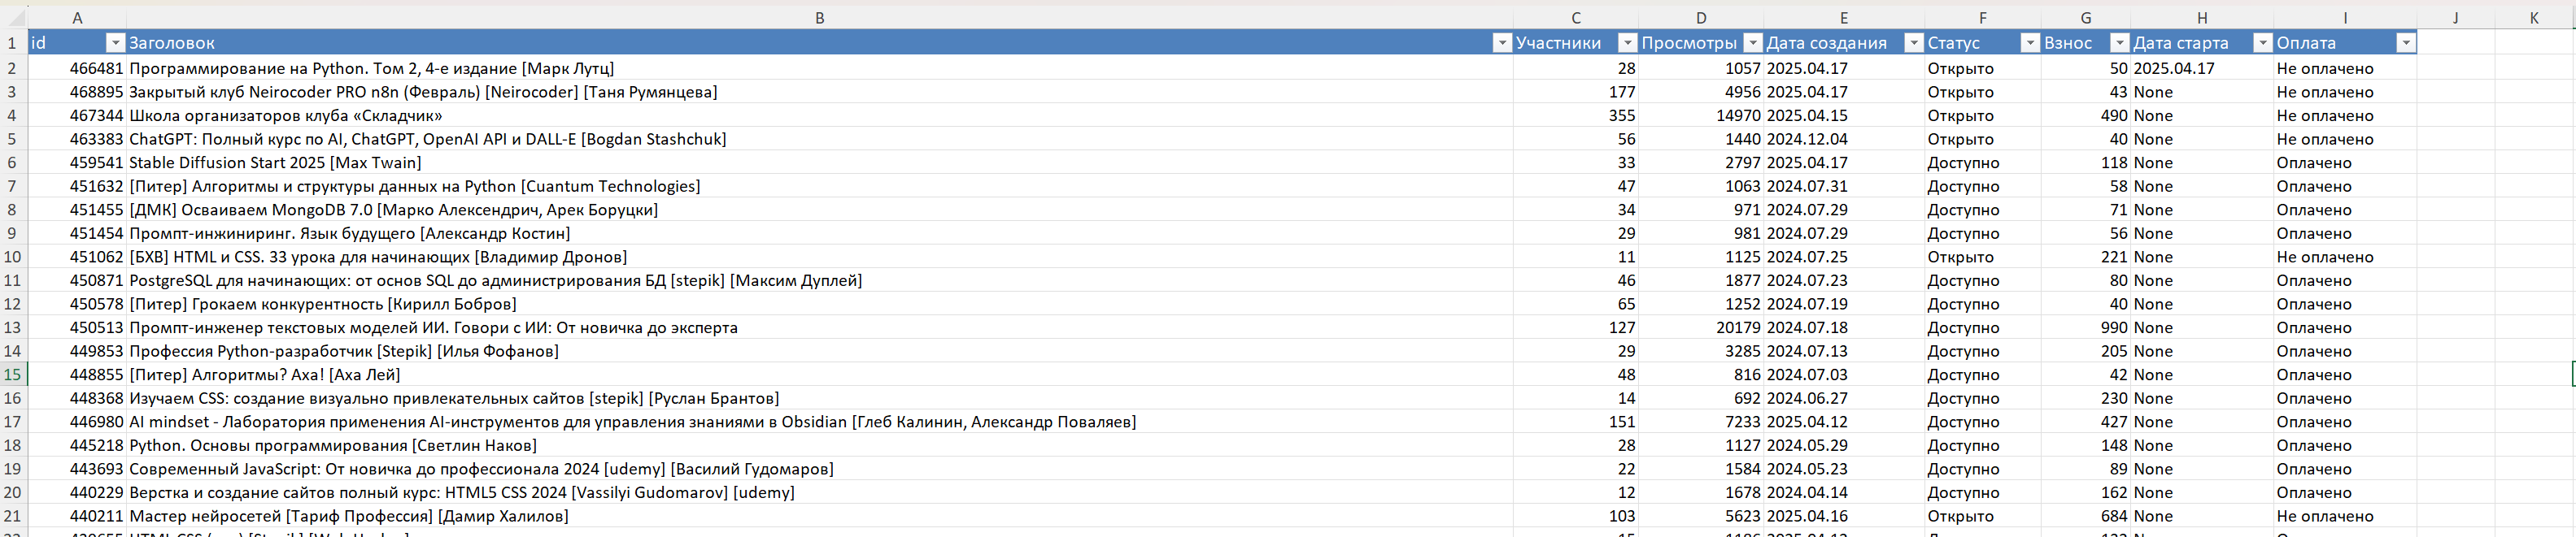2576x537 pixels.
Task: Click cell 'Мастер нейросетей [Тариф Профессия]'
Action: [819, 516]
